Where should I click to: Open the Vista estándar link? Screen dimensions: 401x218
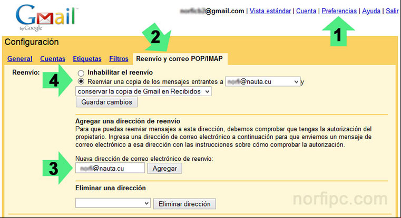coord(270,11)
